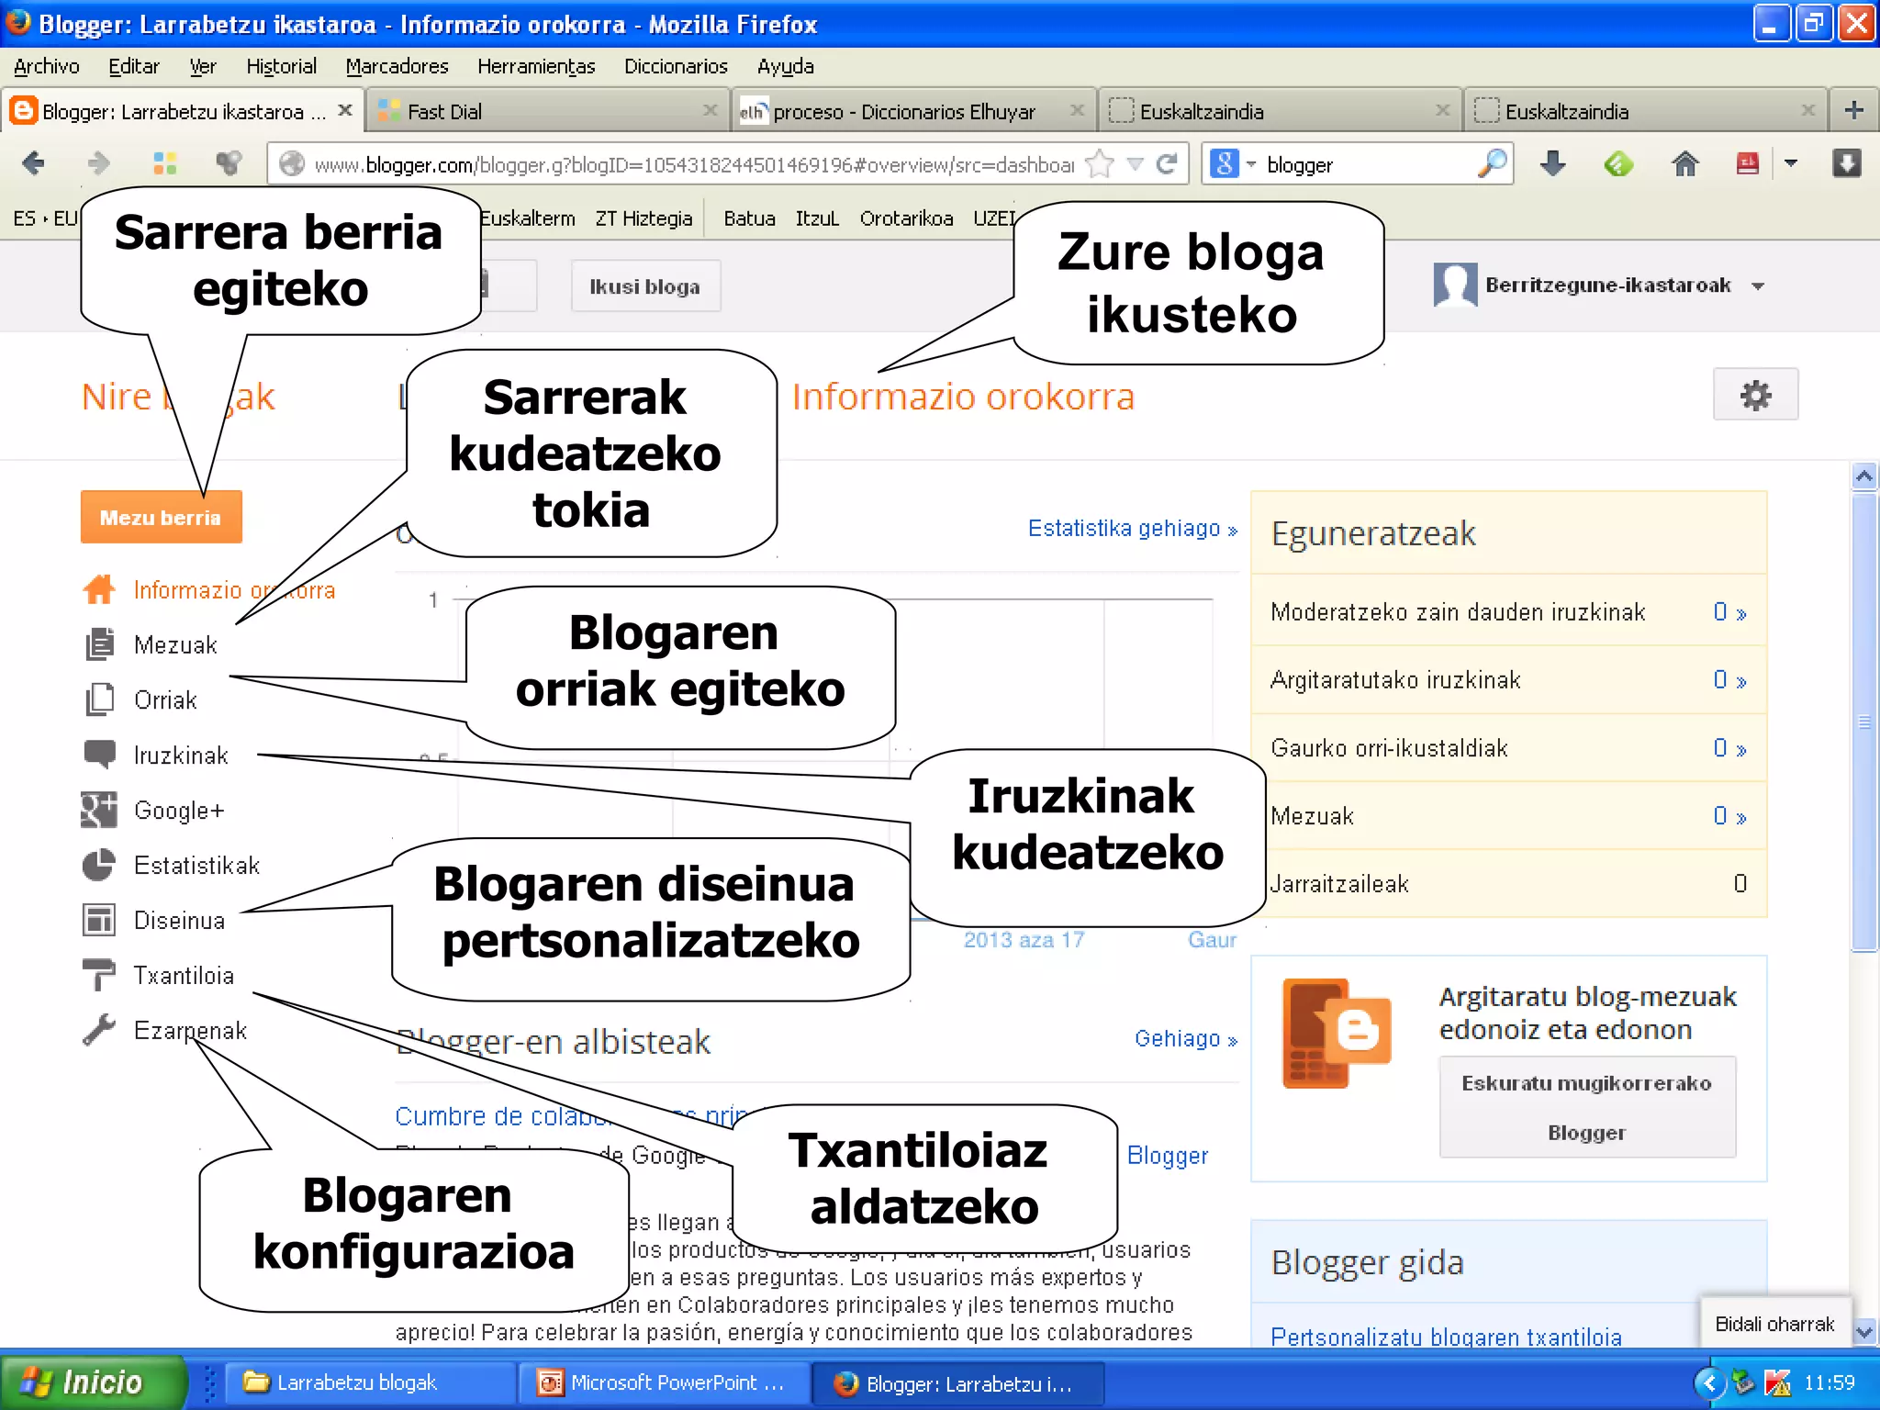The height and width of the screenshot is (1410, 1880).
Task: Click the Berritzegune profile avatar
Action: tap(1455, 285)
